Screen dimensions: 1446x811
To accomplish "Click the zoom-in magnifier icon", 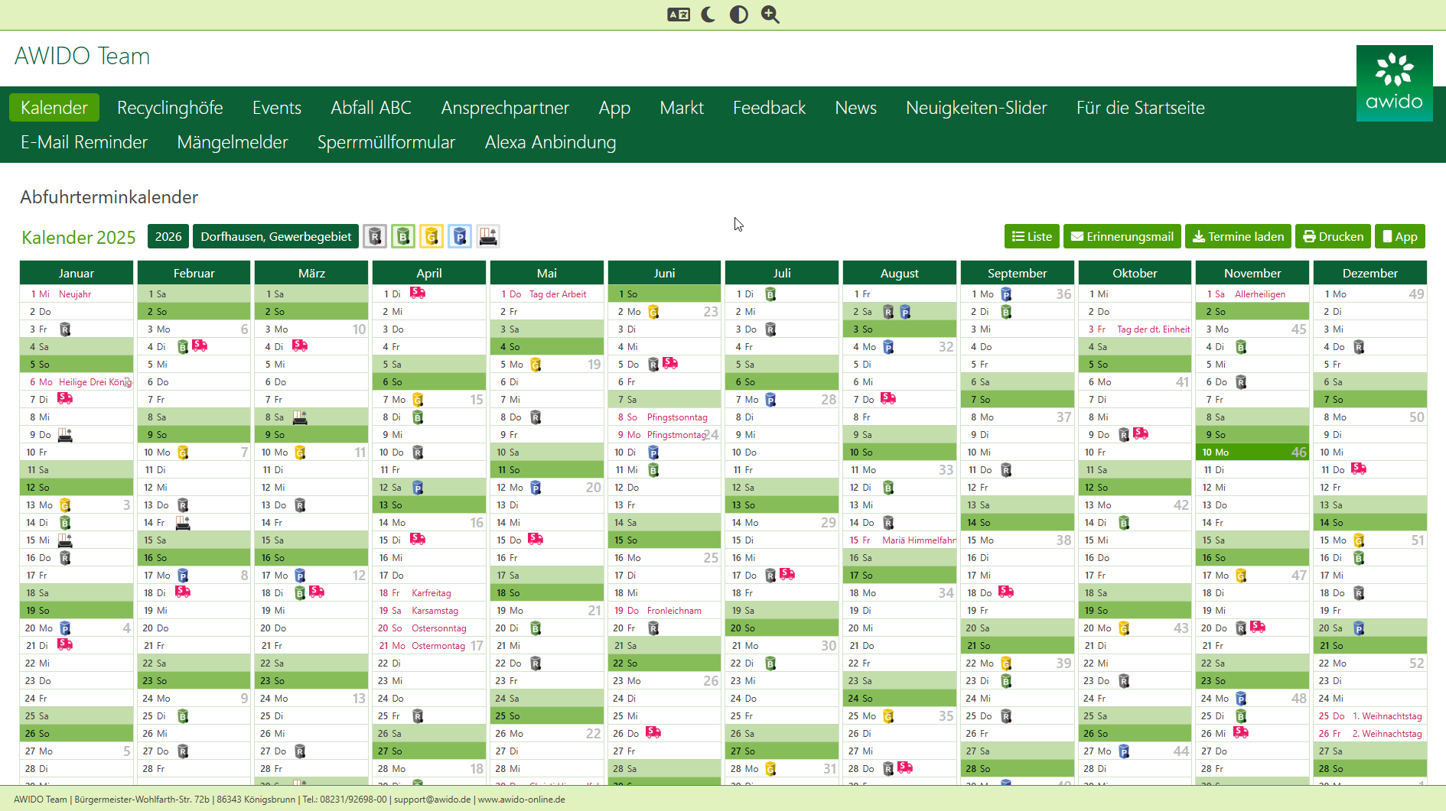I will point(770,15).
